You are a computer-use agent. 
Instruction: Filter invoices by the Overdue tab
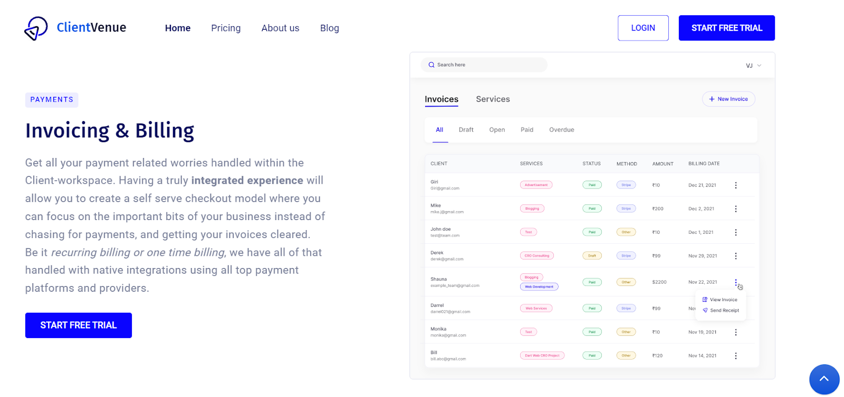coord(561,130)
